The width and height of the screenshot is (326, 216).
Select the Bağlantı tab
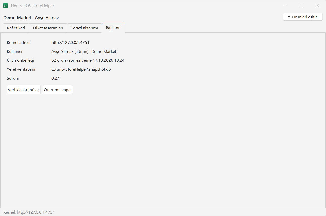click(x=113, y=28)
